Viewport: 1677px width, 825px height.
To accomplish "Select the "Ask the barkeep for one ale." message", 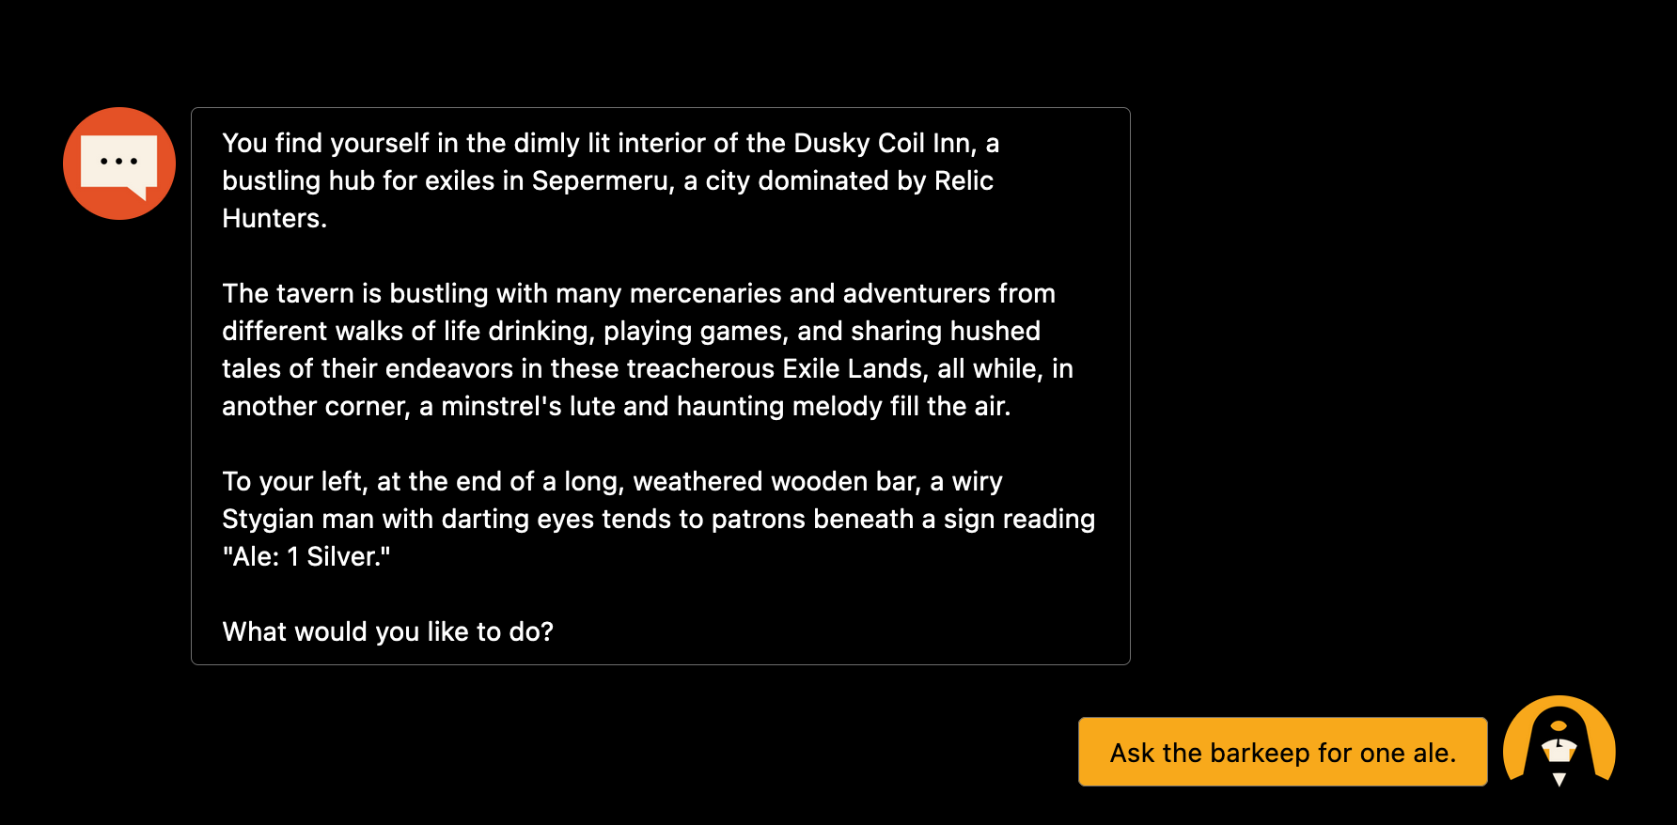I will point(1282,752).
